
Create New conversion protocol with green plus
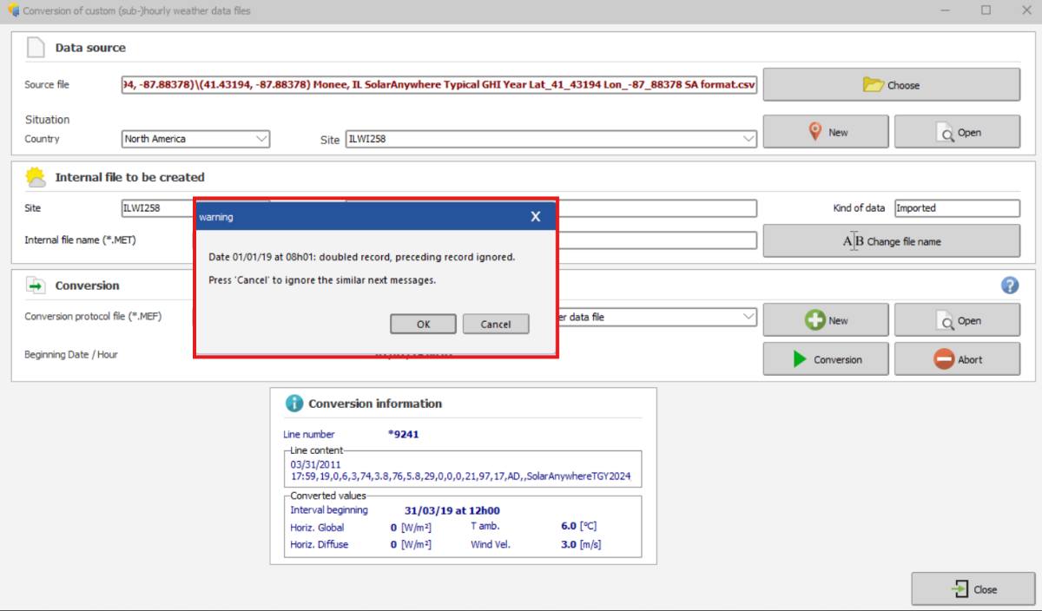point(826,320)
